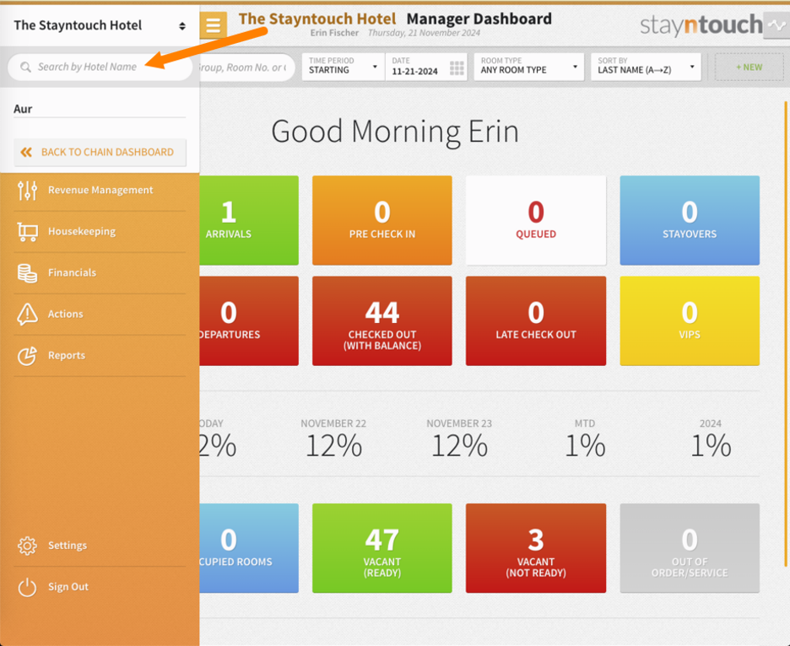Click the Financials coins icon
790x646 pixels.
[27, 273]
